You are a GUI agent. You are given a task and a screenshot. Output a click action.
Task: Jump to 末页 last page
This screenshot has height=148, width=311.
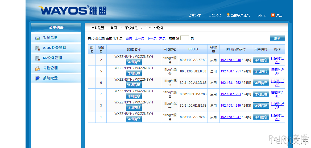pos(162,38)
